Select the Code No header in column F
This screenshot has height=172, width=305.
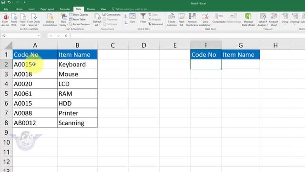(x=206, y=54)
